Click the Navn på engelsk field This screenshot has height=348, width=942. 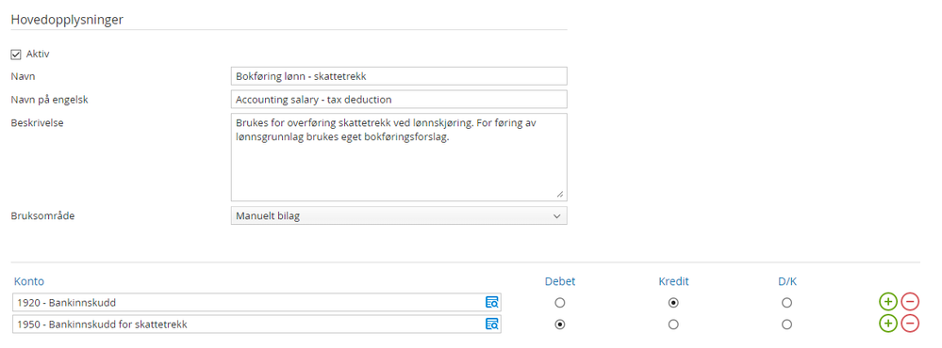click(x=399, y=100)
